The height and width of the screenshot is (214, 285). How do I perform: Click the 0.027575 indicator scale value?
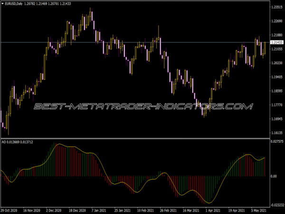coord(276,142)
